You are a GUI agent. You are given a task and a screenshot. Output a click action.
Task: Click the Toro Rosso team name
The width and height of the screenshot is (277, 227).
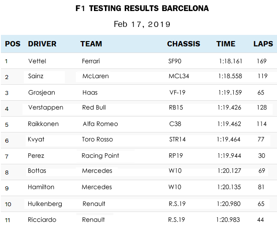point(97,139)
